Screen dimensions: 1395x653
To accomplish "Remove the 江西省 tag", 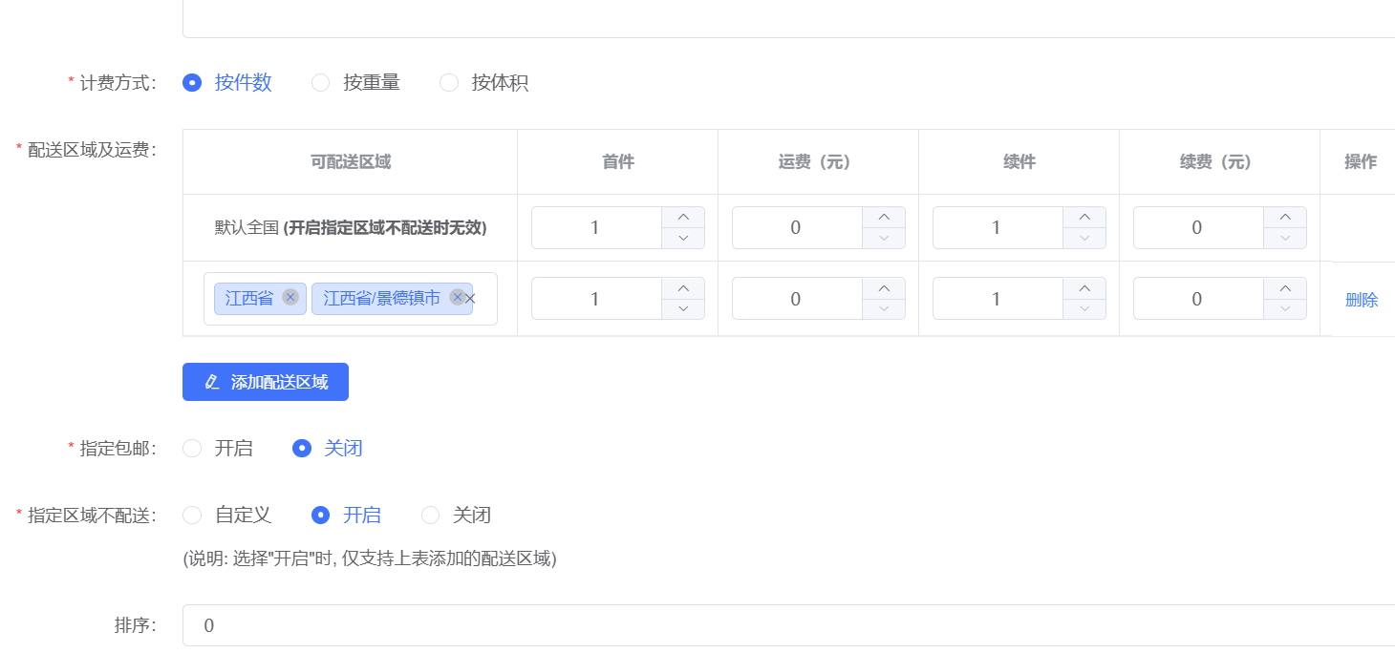I will (290, 298).
